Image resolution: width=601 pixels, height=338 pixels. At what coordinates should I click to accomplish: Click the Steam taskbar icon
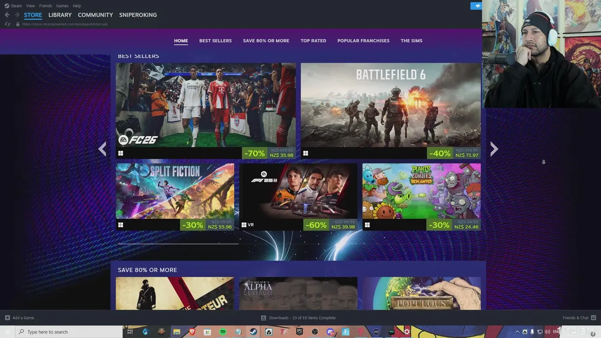click(253, 332)
